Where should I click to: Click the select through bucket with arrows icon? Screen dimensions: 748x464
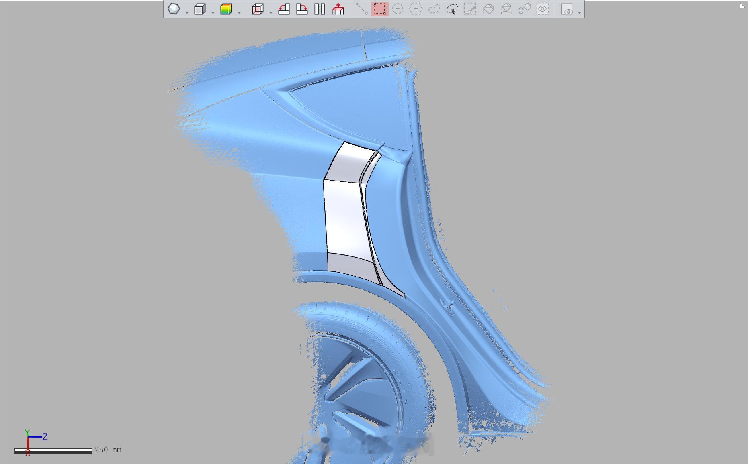tap(524, 9)
